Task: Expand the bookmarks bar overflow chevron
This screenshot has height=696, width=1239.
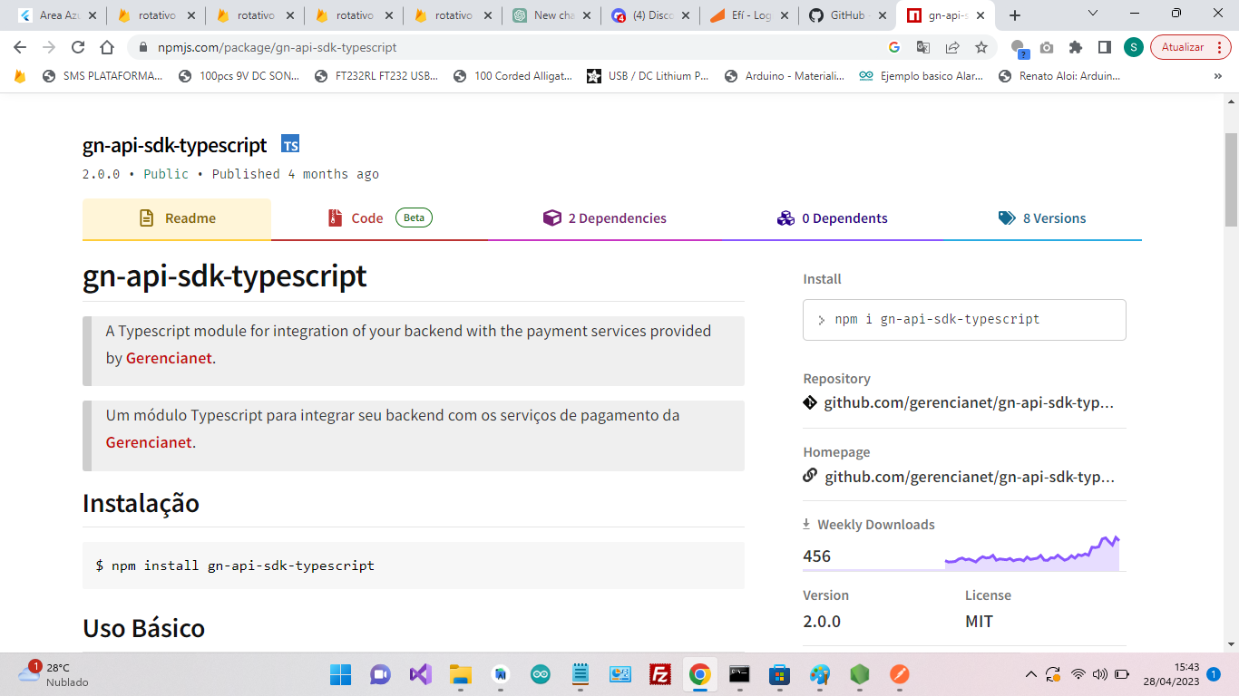Action: click(x=1217, y=76)
